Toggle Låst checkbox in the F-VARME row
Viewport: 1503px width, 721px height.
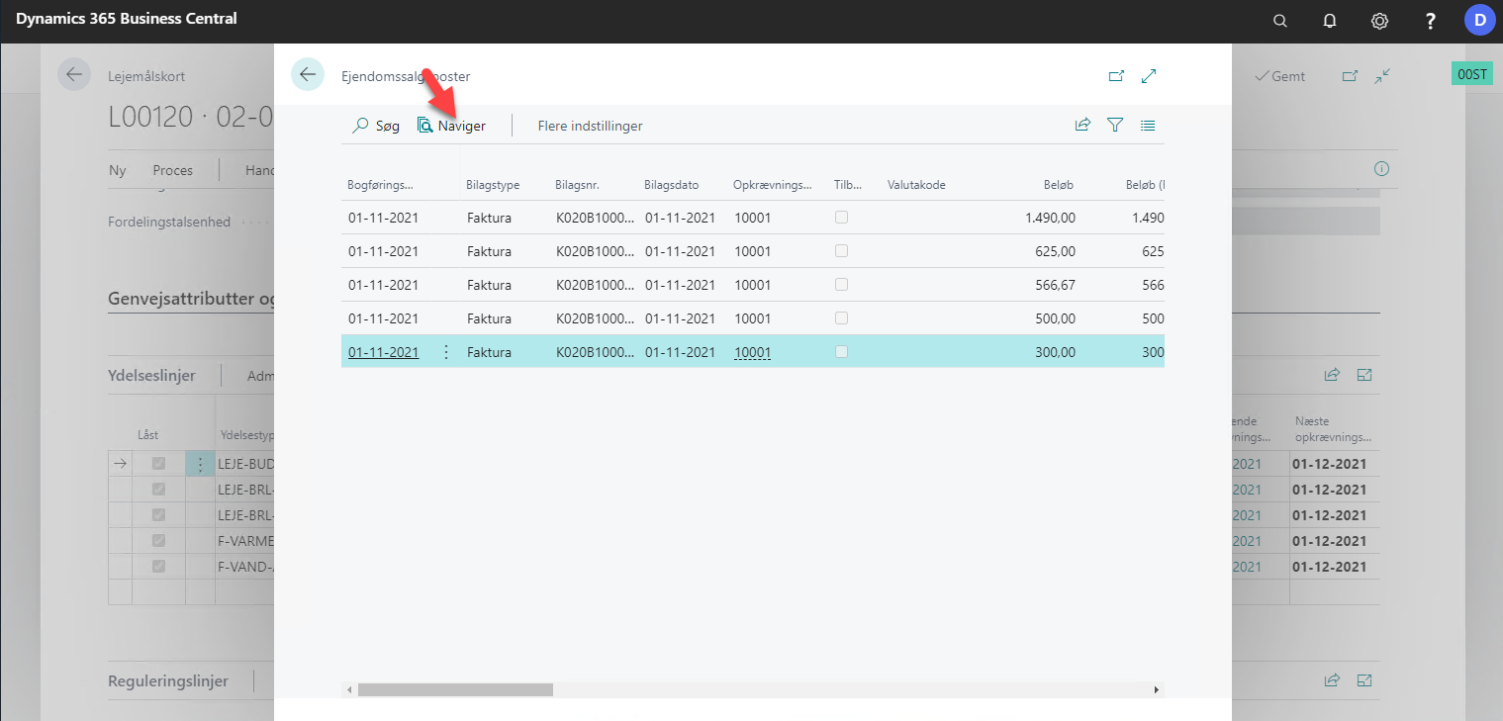click(158, 541)
